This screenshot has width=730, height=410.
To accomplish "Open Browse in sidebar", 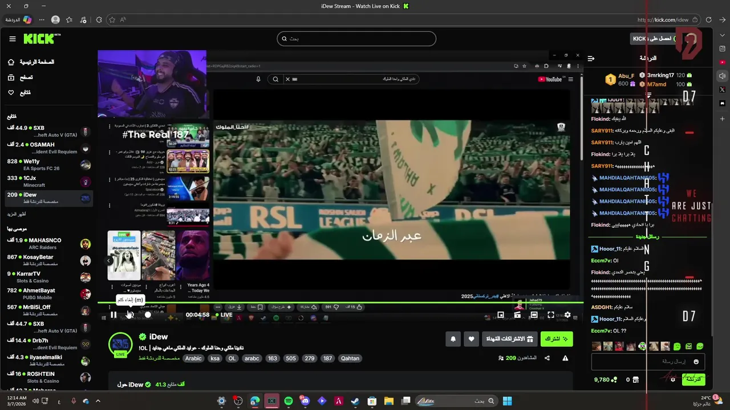I will 21,77.
